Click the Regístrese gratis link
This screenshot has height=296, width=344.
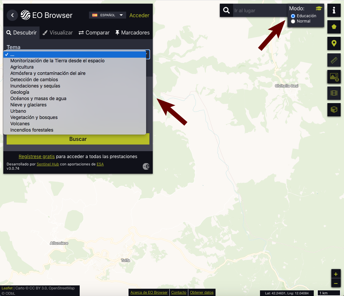coord(37,156)
